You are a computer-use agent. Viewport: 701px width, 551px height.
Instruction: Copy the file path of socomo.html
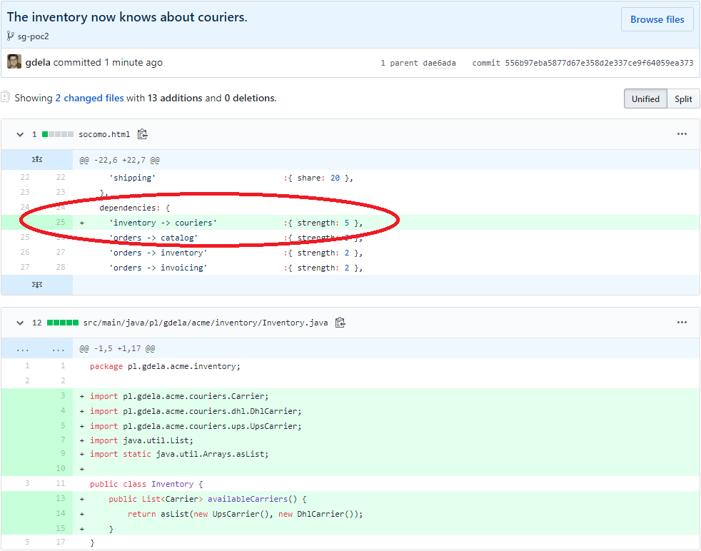tap(141, 134)
